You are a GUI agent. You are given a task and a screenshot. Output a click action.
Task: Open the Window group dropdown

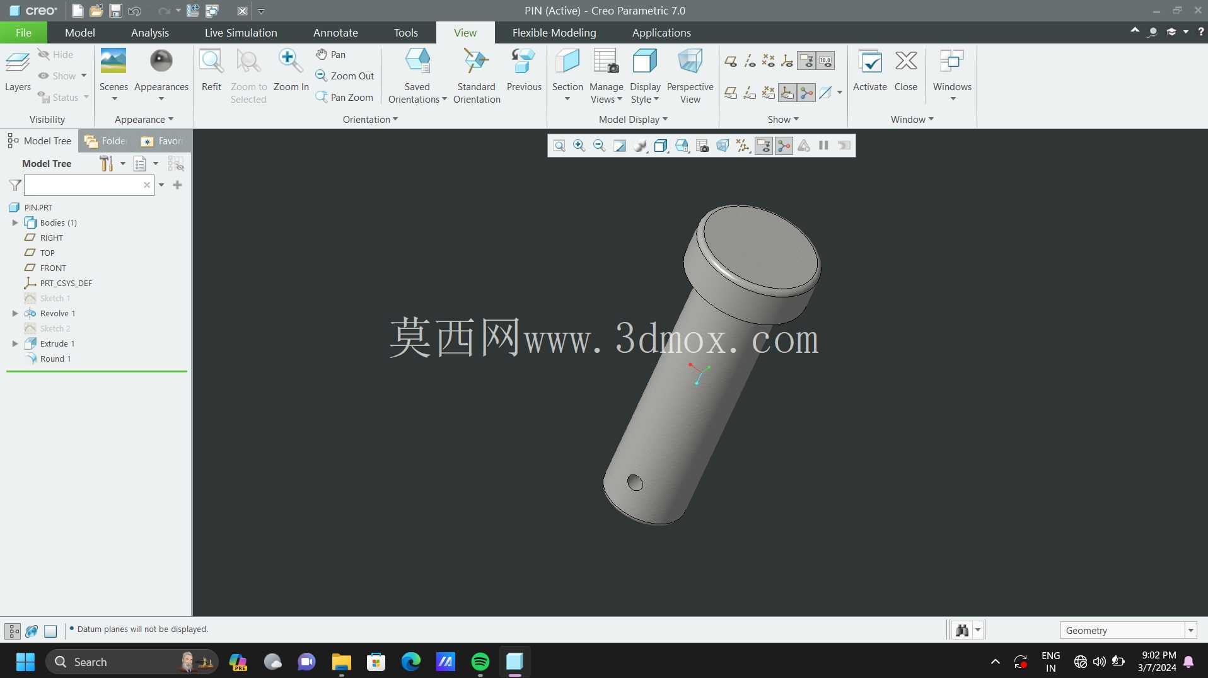tap(912, 120)
